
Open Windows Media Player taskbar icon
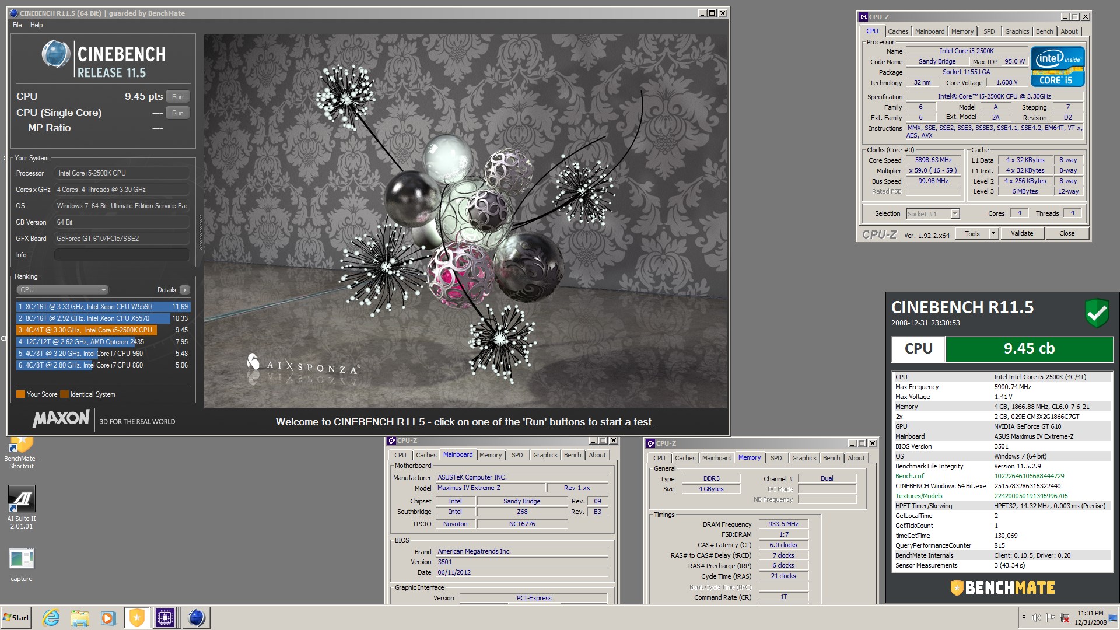(x=108, y=617)
